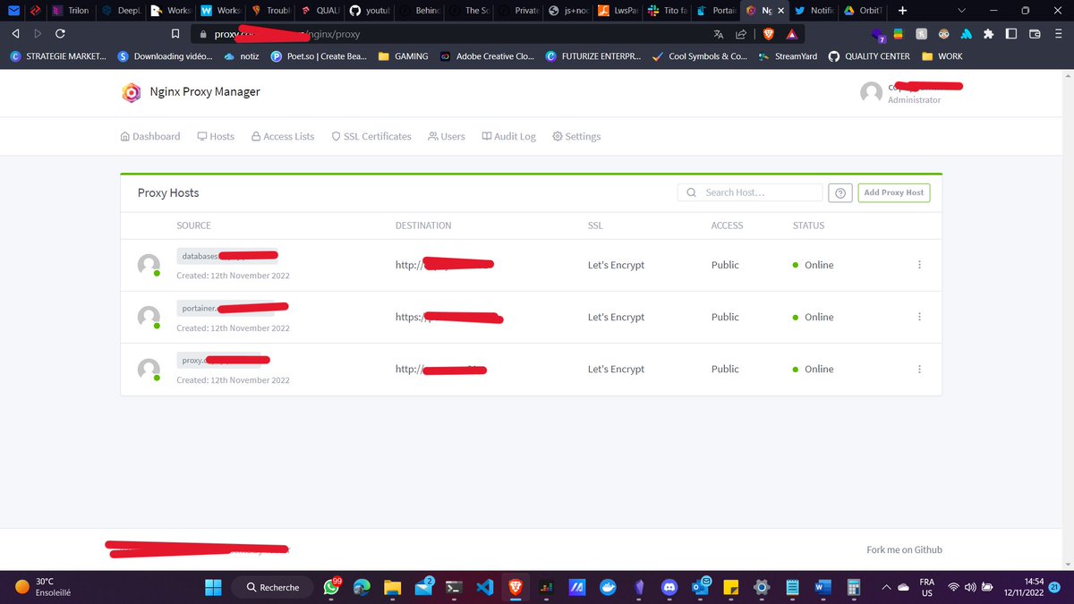This screenshot has width=1074, height=604.
Task: Click avatar of the portainer host row
Action: pos(149,317)
